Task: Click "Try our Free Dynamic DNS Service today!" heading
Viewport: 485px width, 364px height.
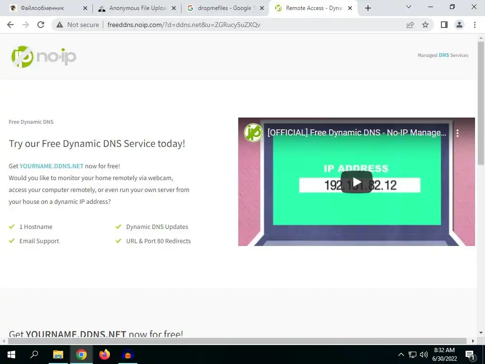Action: (x=97, y=144)
